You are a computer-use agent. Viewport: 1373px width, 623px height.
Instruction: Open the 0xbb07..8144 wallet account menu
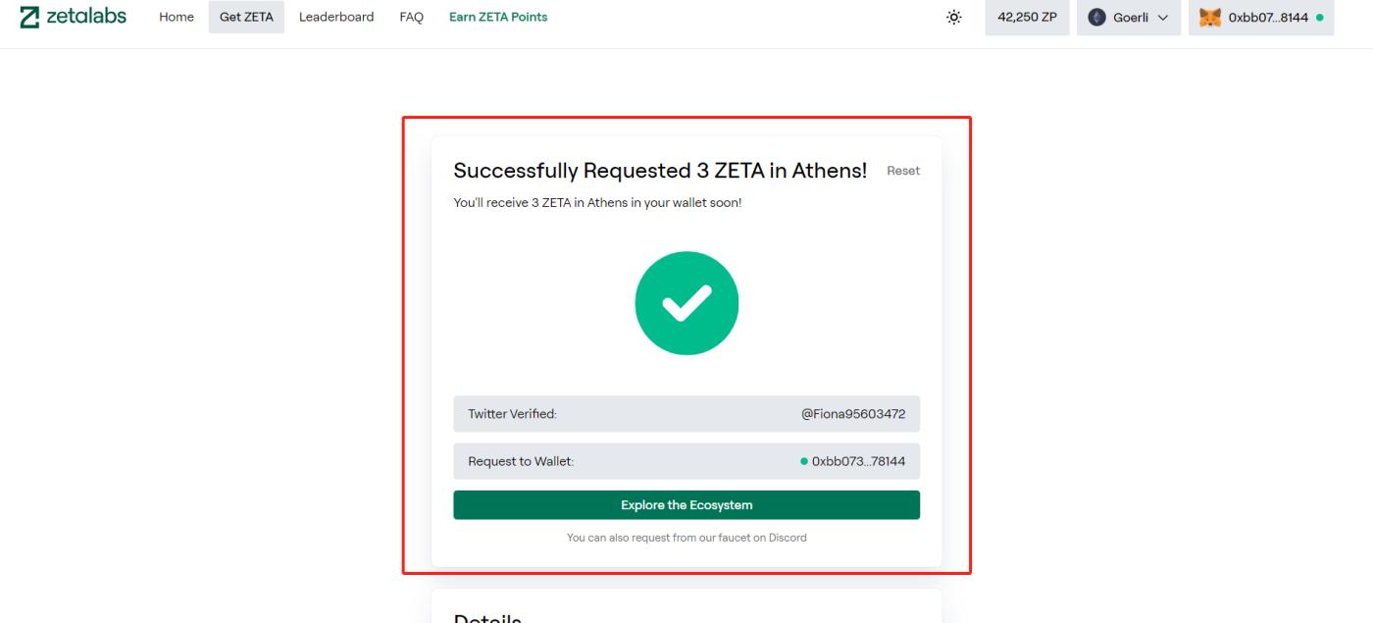point(1267,18)
